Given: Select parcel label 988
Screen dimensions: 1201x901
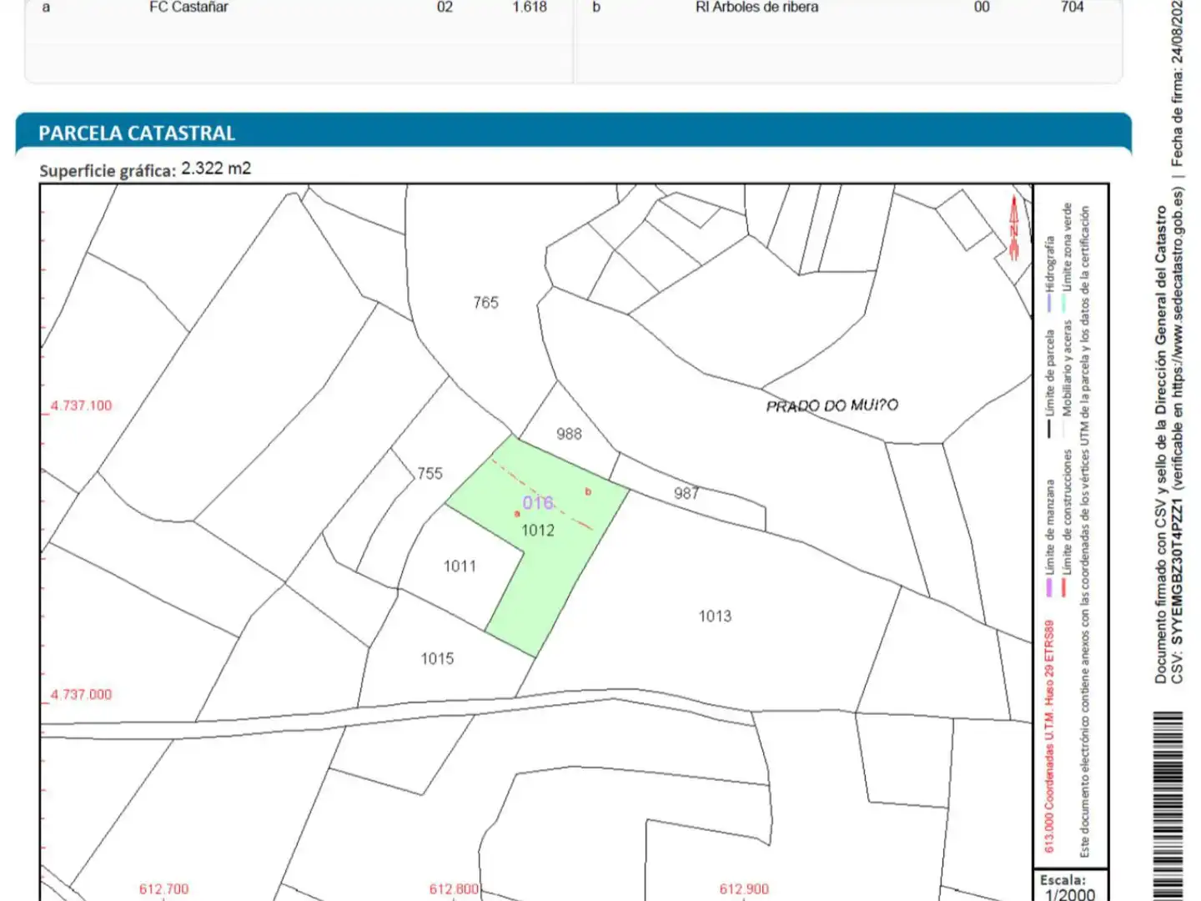Looking at the screenshot, I should [x=569, y=434].
